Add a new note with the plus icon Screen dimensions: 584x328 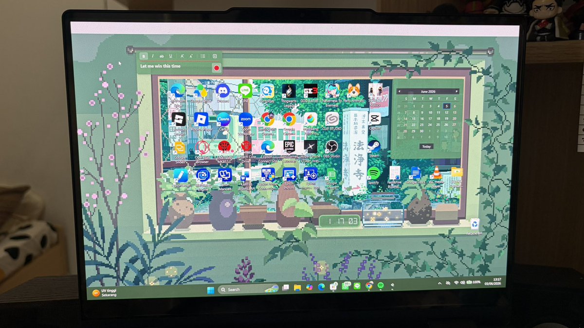pyautogui.click(x=215, y=56)
